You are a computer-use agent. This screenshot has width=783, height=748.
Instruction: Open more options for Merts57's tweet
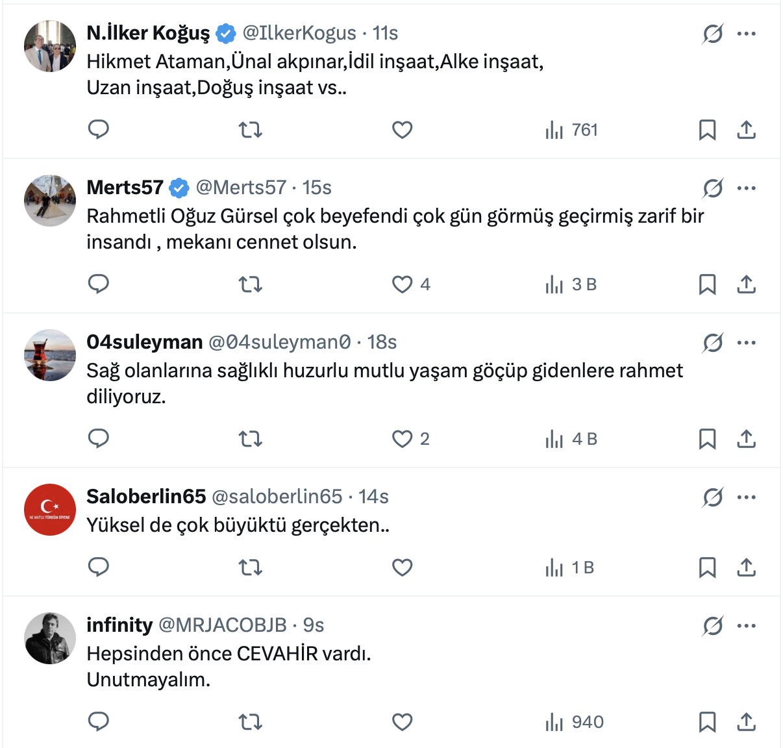[747, 188]
